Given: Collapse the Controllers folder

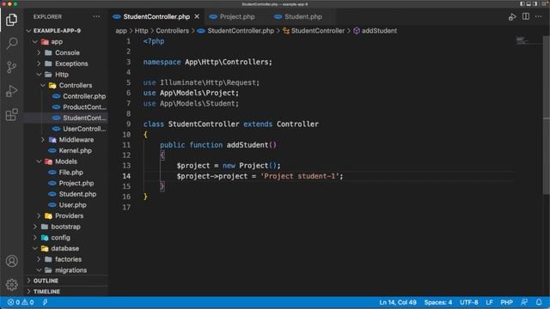Looking at the screenshot, I should coord(42,85).
